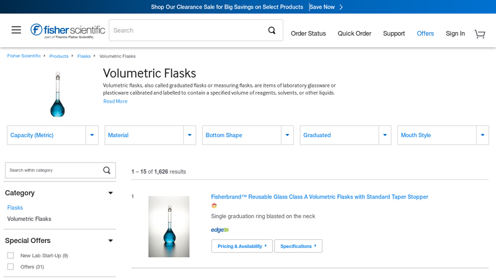Click the product flask thumbnail image
The height and width of the screenshot is (279, 496).
click(169, 226)
